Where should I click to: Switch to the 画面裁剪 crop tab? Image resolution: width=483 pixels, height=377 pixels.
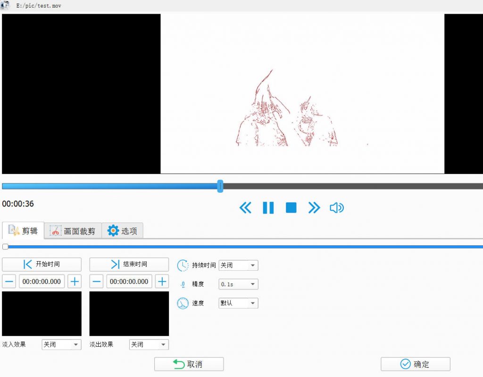(x=73, y=231)
